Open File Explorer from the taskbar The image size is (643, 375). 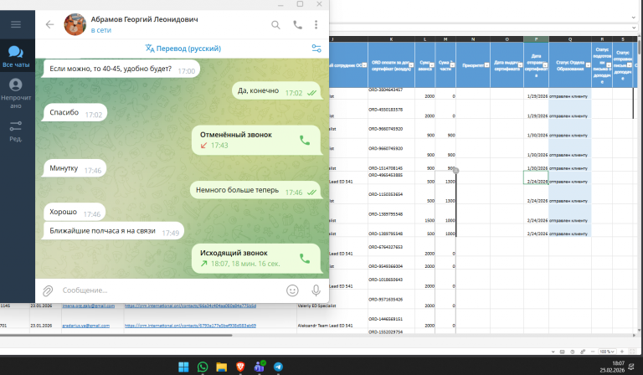click(x=221, y=367)
